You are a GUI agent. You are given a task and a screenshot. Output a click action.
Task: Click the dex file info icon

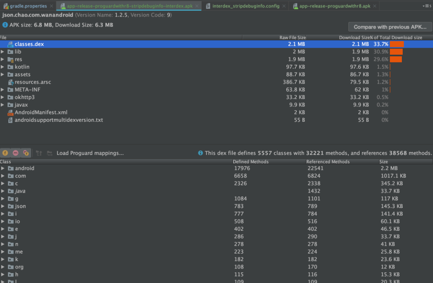pos(201,153)
